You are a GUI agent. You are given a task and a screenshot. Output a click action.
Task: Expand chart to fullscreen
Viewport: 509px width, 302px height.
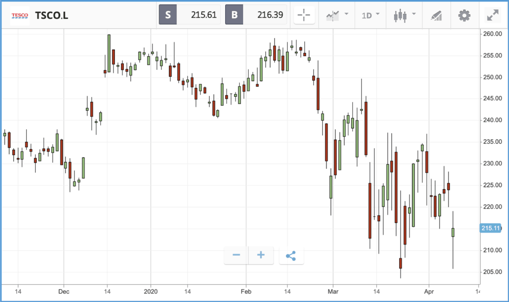(493, 15)
